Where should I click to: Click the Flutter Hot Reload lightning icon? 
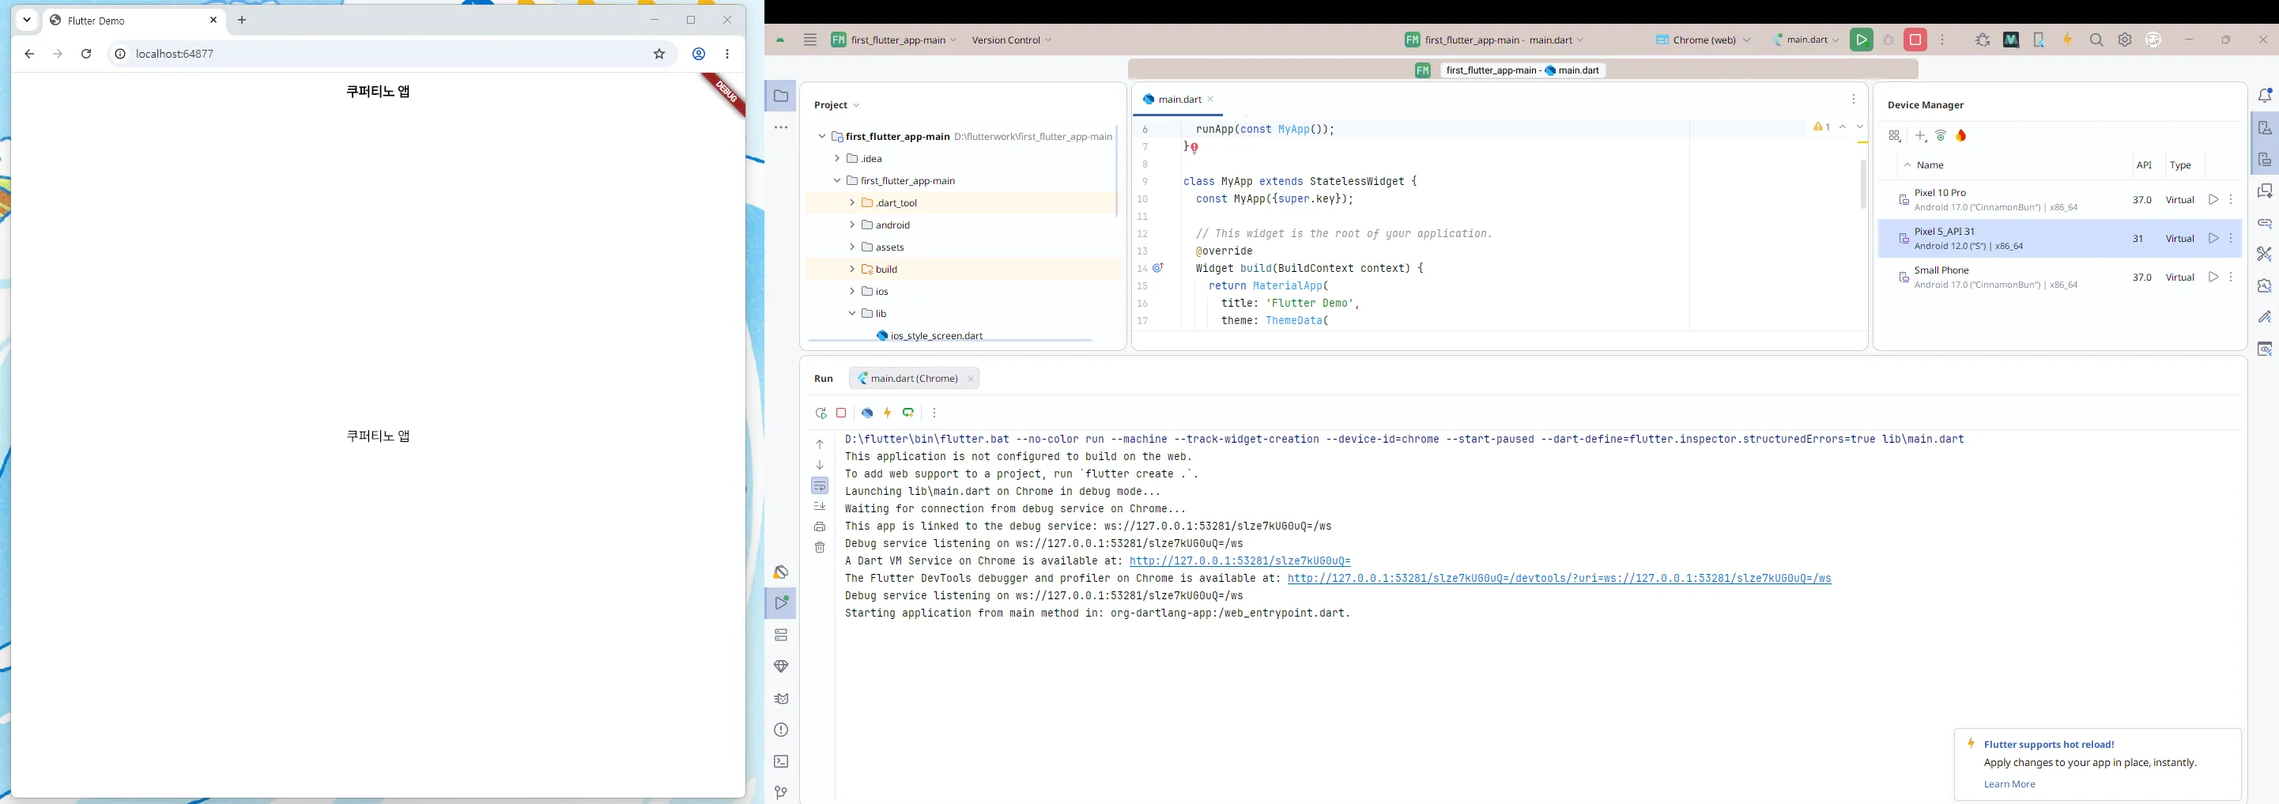tap(888, 413)
